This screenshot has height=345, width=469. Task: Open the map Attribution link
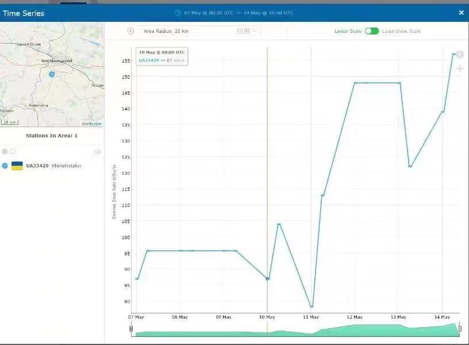(91, 124)
